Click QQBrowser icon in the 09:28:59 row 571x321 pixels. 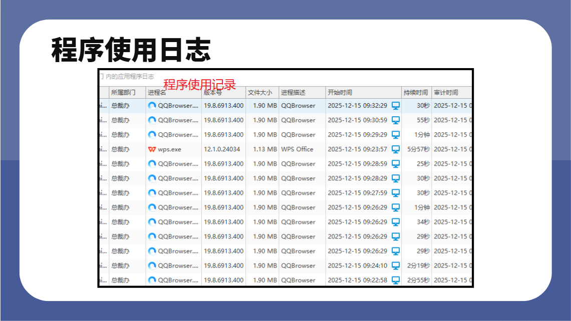click(152, 164)
